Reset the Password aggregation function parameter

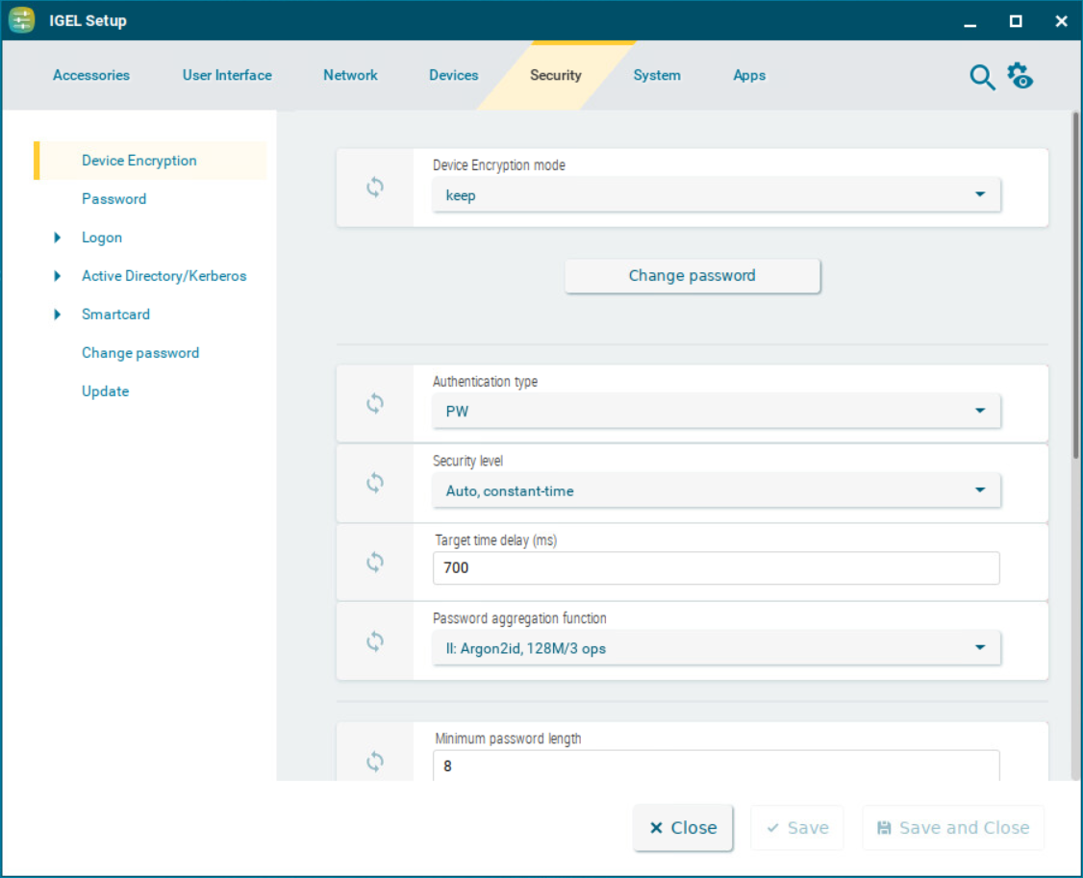tap(375, 641)
